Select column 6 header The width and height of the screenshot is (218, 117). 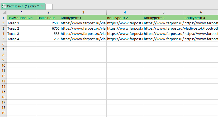(x=201, y=12)
